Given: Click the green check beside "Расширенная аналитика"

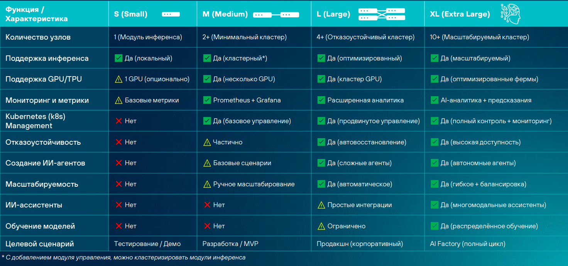Looking at the screenshot, I should (x=321, y=100).
